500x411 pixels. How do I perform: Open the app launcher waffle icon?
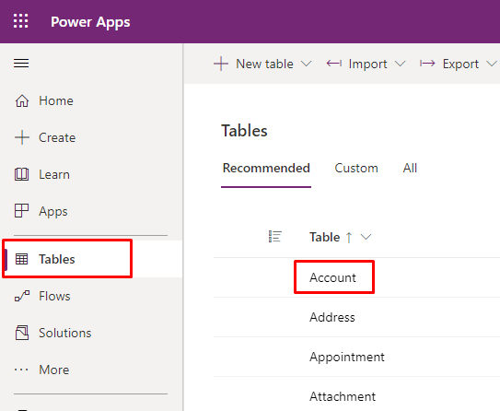[x=21, y=21]
